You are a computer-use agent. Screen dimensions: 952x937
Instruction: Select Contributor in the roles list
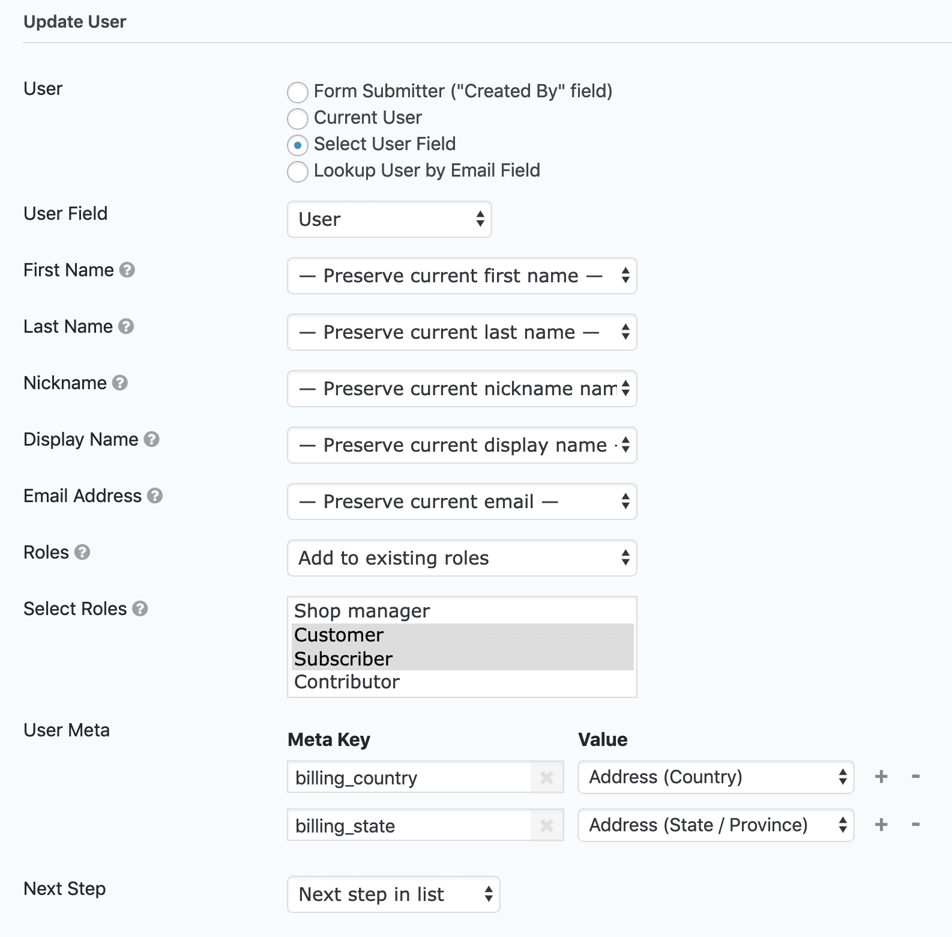[346, 682]
